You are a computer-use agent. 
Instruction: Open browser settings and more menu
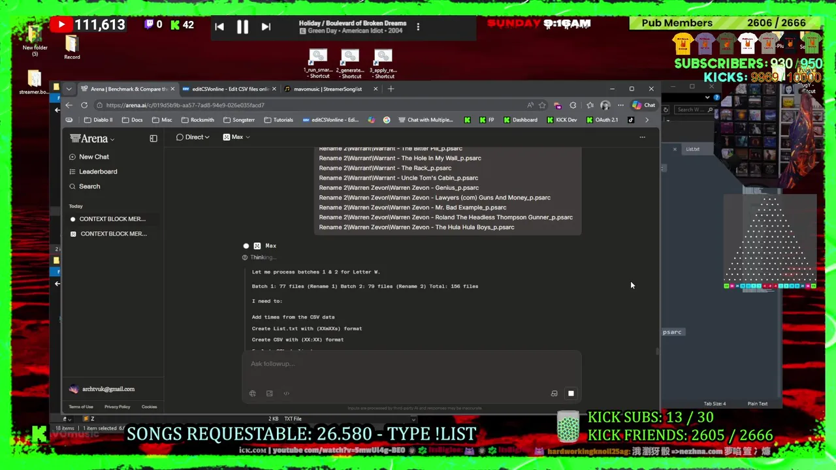click(620, 105)
